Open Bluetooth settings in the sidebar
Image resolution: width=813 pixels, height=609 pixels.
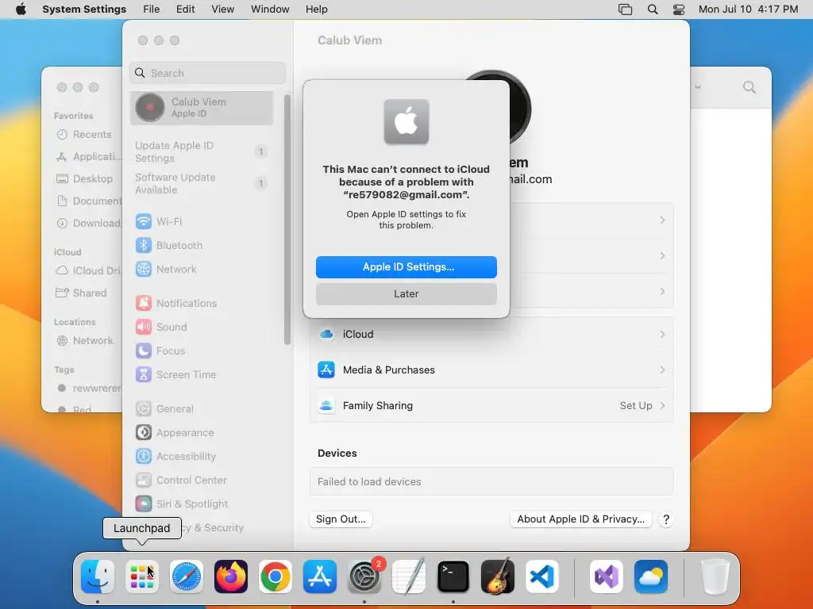point(169,245)
